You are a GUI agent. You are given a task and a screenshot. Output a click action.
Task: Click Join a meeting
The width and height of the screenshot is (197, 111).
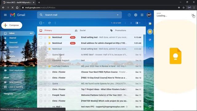16,87
